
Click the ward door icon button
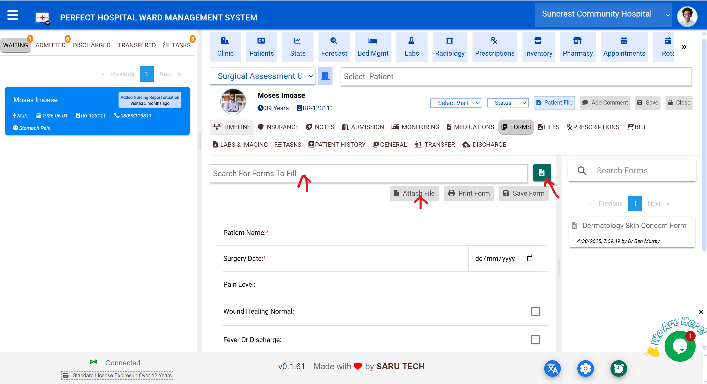coord(325,76)
